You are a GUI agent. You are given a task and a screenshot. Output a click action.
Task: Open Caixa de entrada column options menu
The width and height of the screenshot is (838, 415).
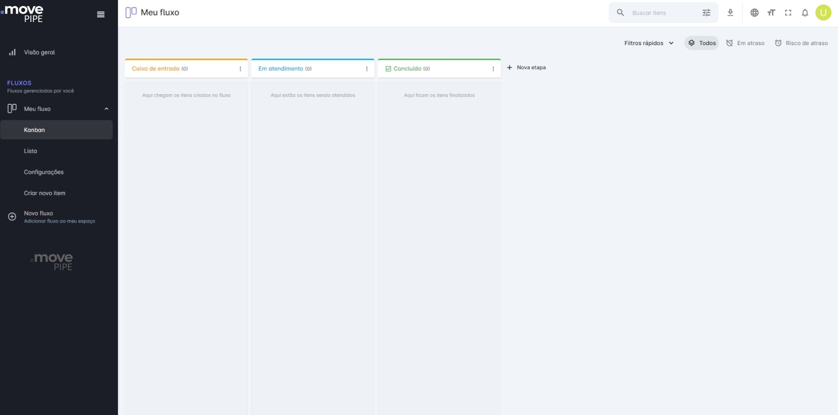(x=240, y=69)
